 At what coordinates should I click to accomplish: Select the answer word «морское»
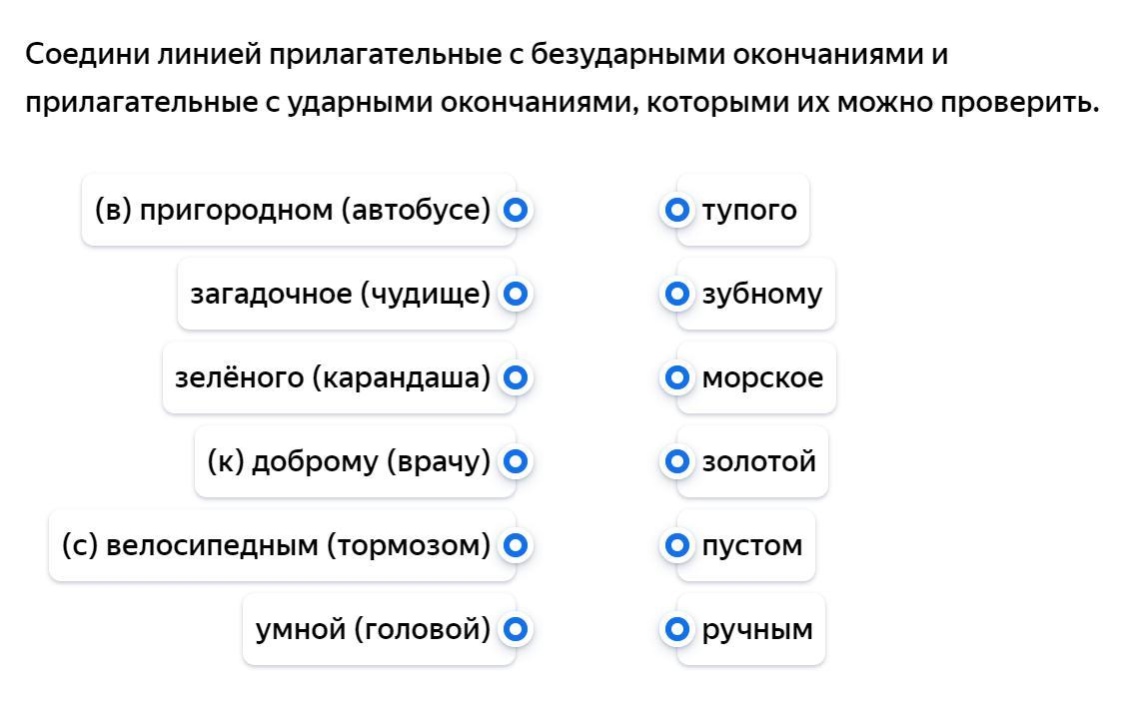pyautogui.click(x=762, y=378)
